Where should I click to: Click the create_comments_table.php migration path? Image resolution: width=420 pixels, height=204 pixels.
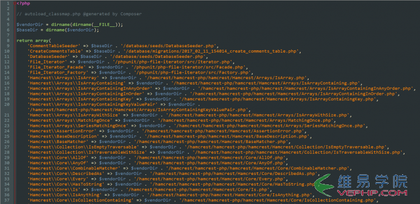211,51
